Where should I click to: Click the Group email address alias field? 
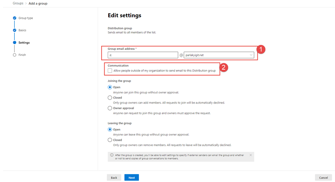tap(143, 55)
